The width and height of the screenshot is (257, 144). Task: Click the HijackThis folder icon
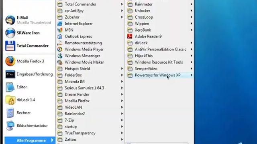[x=130, y=56]
